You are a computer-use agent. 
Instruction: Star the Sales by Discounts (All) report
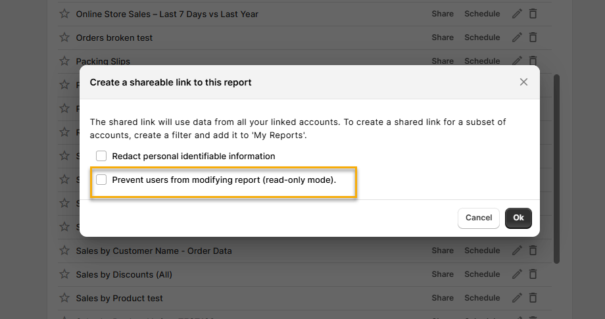[64, 274]
